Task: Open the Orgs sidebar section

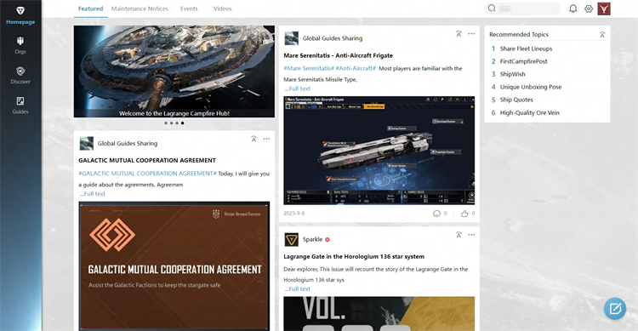Action: [20, 45]
